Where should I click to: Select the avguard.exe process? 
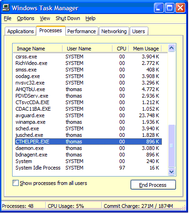pyautogui.click(x=88, y=115)
